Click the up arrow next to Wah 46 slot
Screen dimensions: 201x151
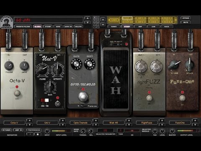tap(129, 120)
